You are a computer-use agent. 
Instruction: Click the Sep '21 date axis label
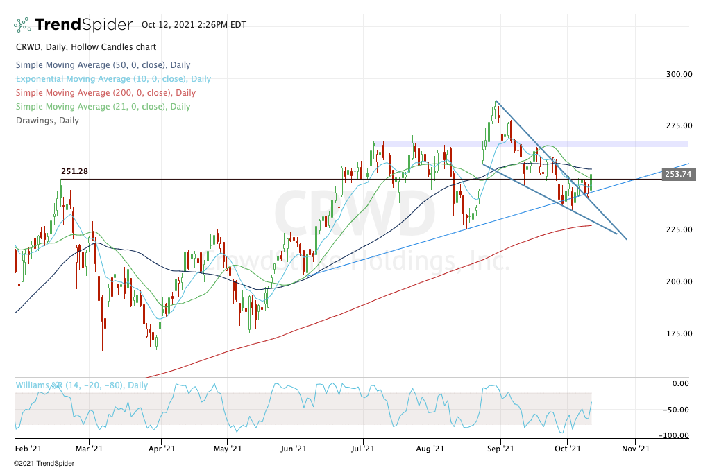click(x=501, y=449)
